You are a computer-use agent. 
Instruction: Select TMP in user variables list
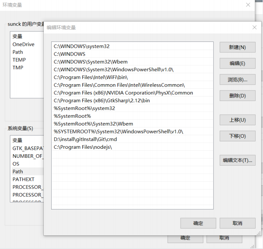(x=27, y=68)
